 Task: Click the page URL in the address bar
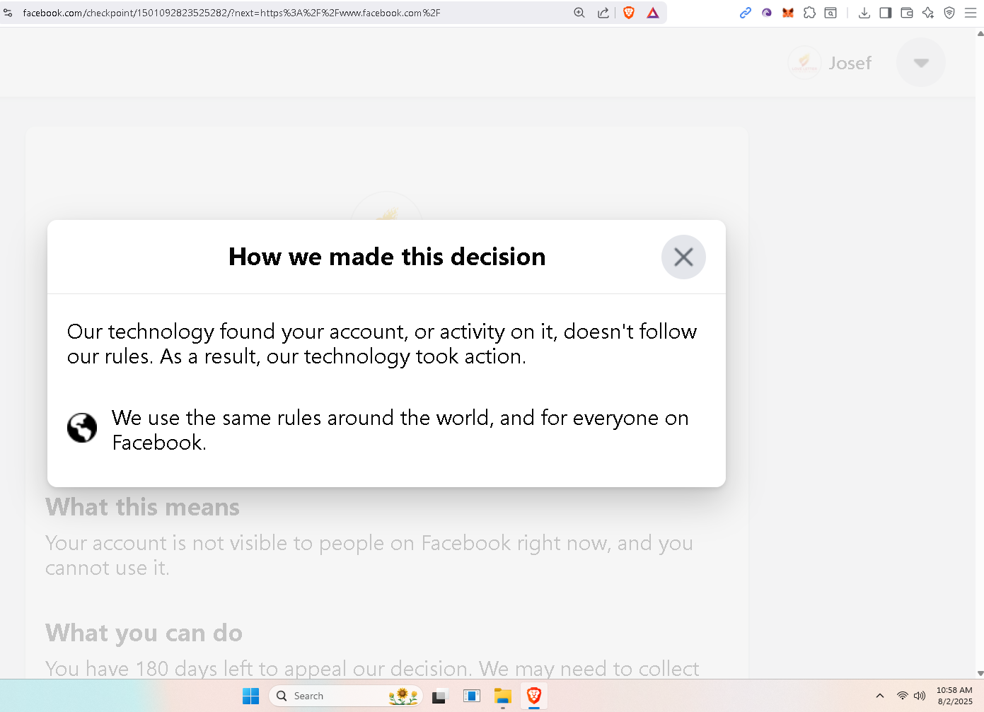(231, 13)
